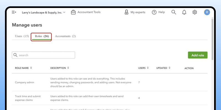Sort by Role Name column arrows
This screenshot has width=221, height=110.
click(31, 68)
